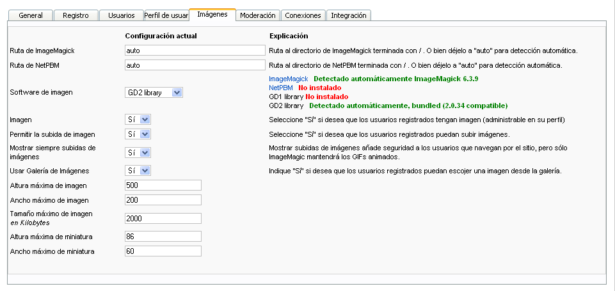Click the 'Explicación' column header
615x291 pixels.
coord(289,36)
